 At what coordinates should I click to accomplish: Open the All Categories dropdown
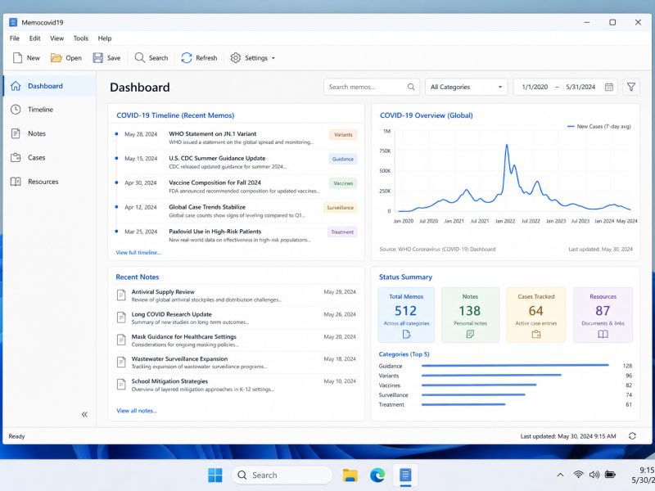pos(466,87)
